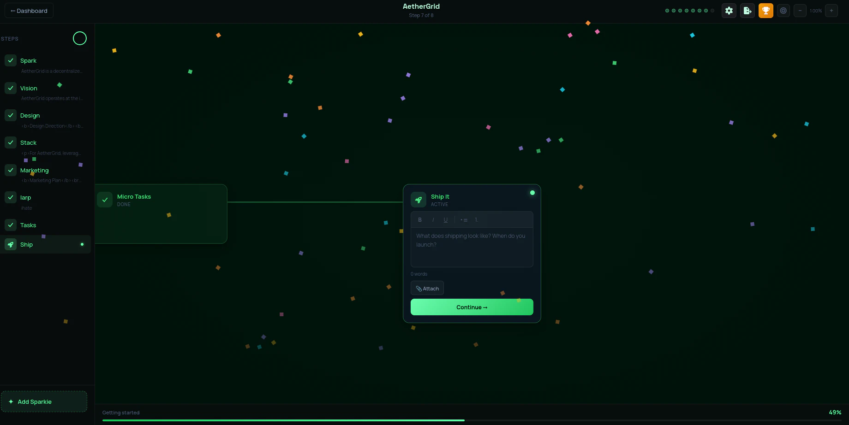Viewport: 849px width, 425px height.
Task: Click the 'Step 7 of 8' label
Action: click(421, 15)
